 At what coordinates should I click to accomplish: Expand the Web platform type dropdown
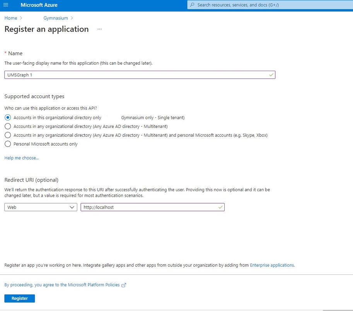tap(41, 207)
